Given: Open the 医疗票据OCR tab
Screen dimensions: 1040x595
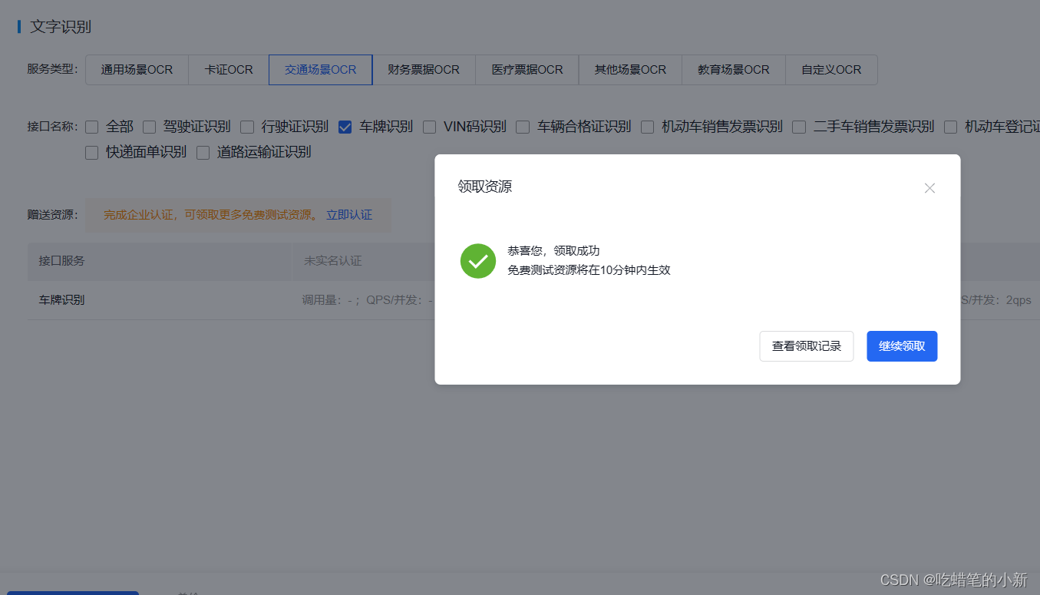Looking at the screenshot, I should click(527, 70).
